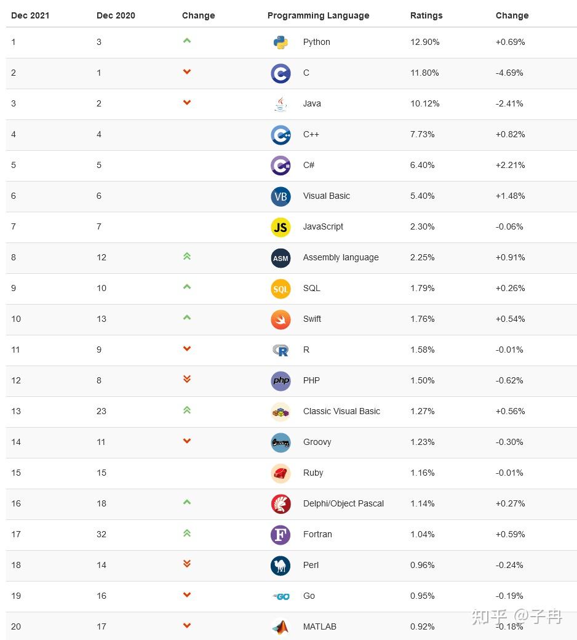577x640 pixels.
Task: Click the MATLAB logo icon
Action: point(281,627)
